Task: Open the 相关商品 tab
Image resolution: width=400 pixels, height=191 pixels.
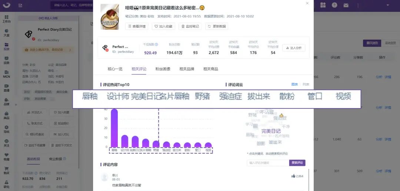Action: 210,69
